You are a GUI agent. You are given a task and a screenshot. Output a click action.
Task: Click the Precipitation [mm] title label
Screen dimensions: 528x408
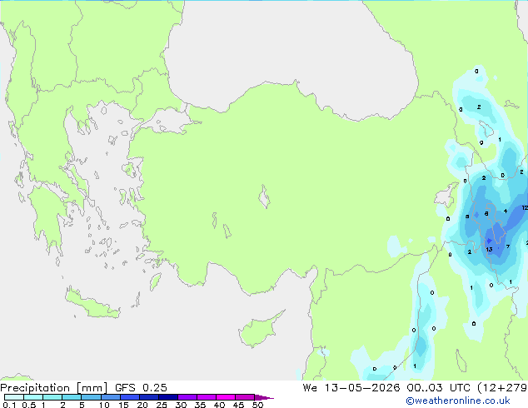pos(54,388)
